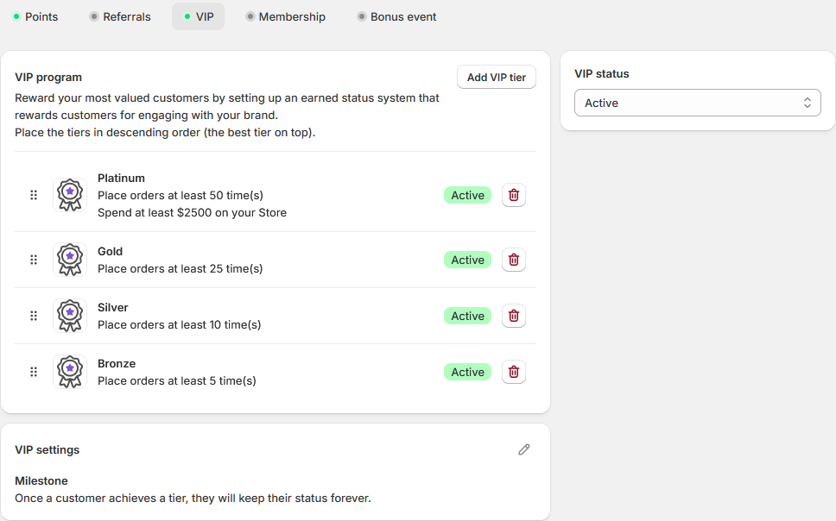The width and height of the screenshot is (836, 521).
Task: Click the Gold tier drag handle
Action: 34,260
